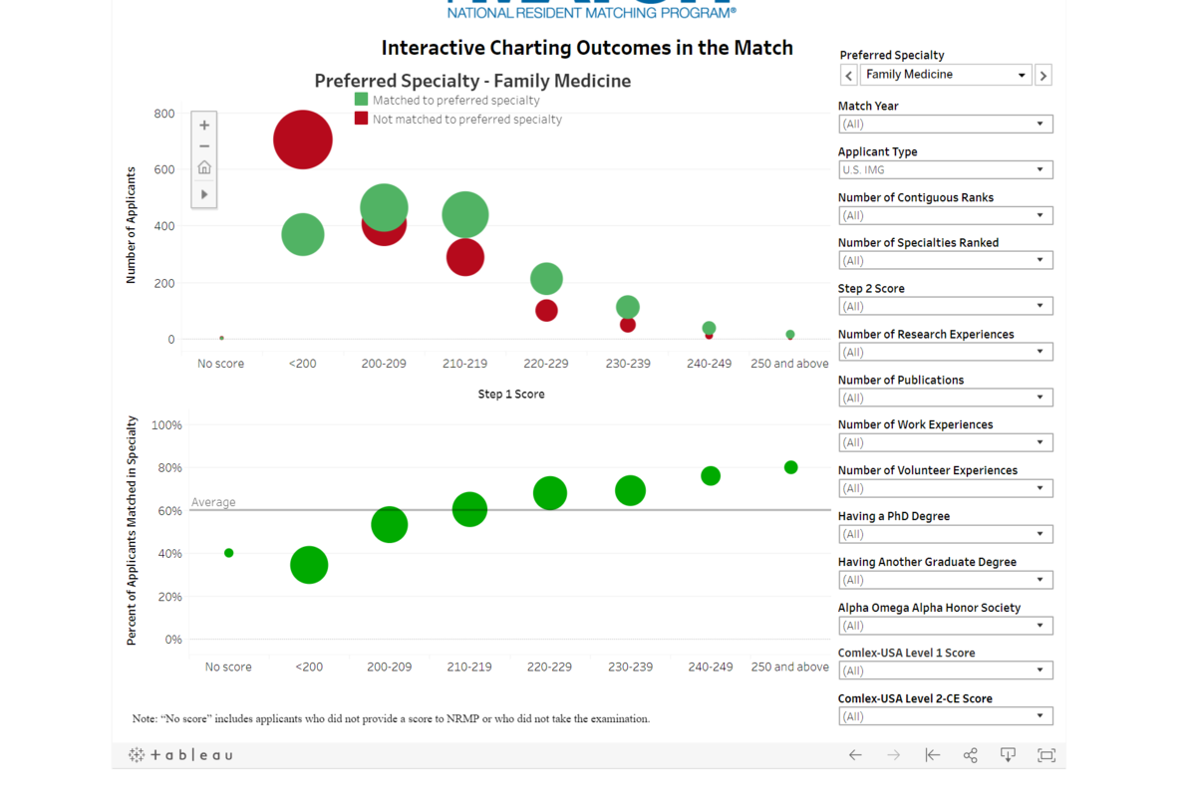This screenshot has height=805, width=1196.
Task: Advance to the next preferred specialty
Action: click(1044, 76)
